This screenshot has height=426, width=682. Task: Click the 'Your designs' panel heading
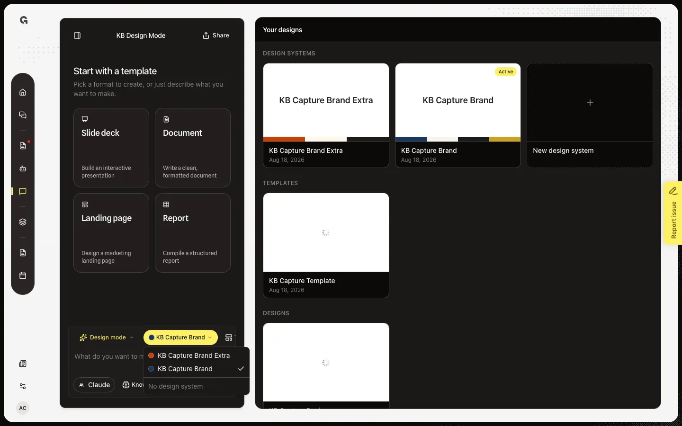283,30
